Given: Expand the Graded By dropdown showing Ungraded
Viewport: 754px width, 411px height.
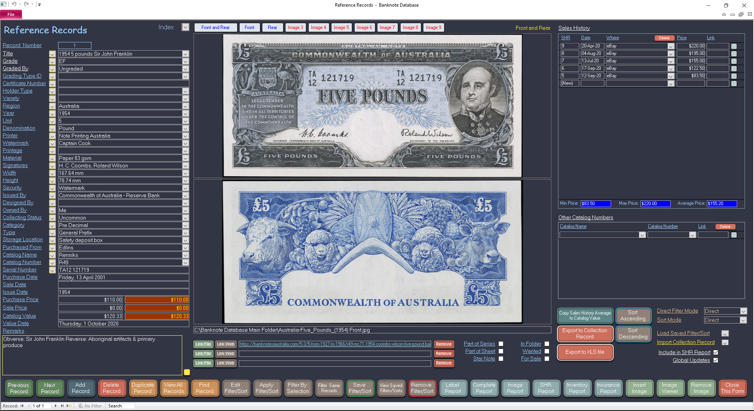Looking at the screenshot, I should point(185,69).
